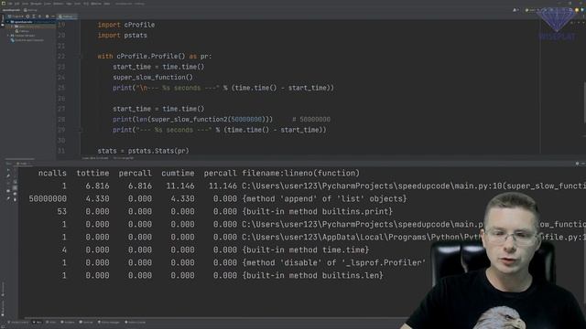Viewport: 586px width, 329px height.
Task: Open the Python Packages tool window
Action: [x=108, y=323]
